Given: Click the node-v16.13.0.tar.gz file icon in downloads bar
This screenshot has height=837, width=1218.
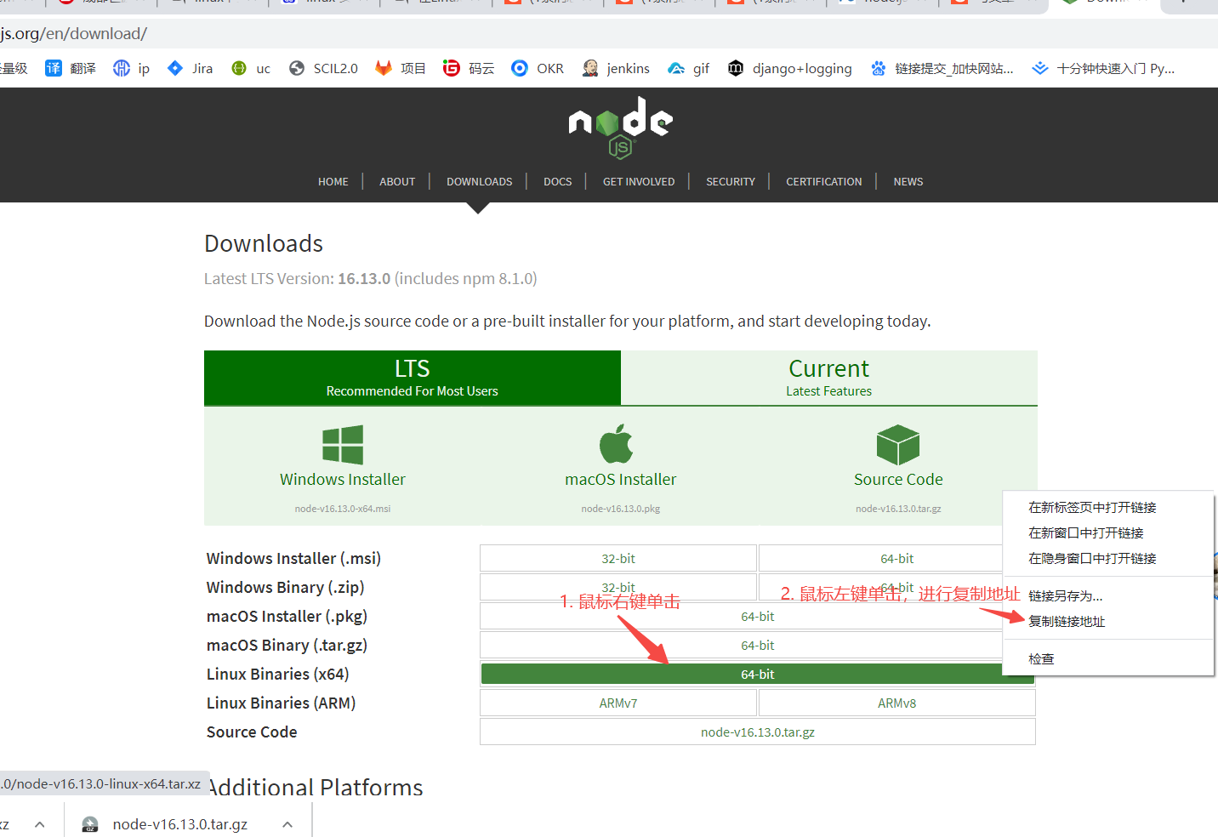Looking at the screenshot, I should tap(89, 823).
